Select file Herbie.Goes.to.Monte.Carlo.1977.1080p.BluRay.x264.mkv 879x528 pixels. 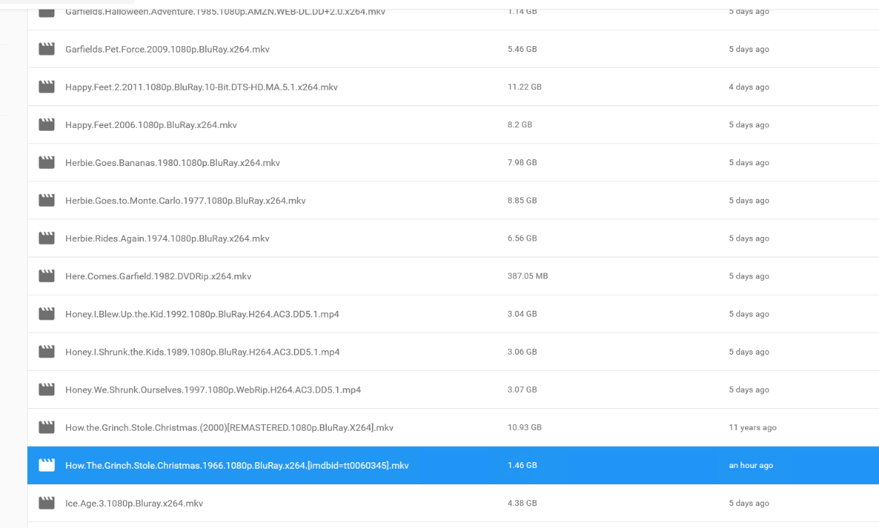pos(185,200)
